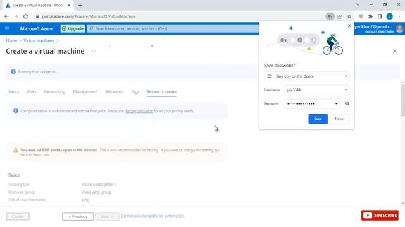Bookmark this page with star icon
Image resolution: width=405 pixels, height=227 pixels.
click(349, 16)
